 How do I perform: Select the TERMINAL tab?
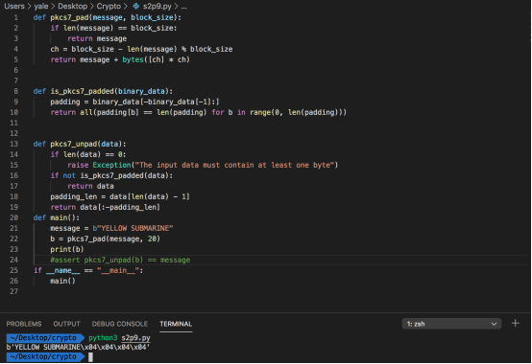(176, 324)
